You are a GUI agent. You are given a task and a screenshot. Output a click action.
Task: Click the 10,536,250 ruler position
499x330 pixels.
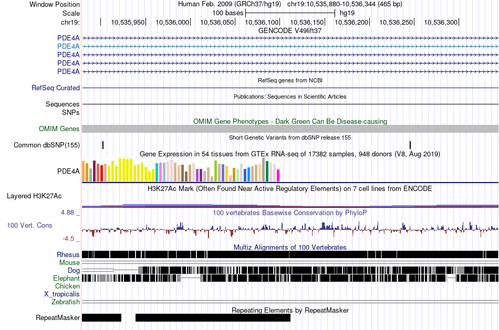(x=396, y=22)
